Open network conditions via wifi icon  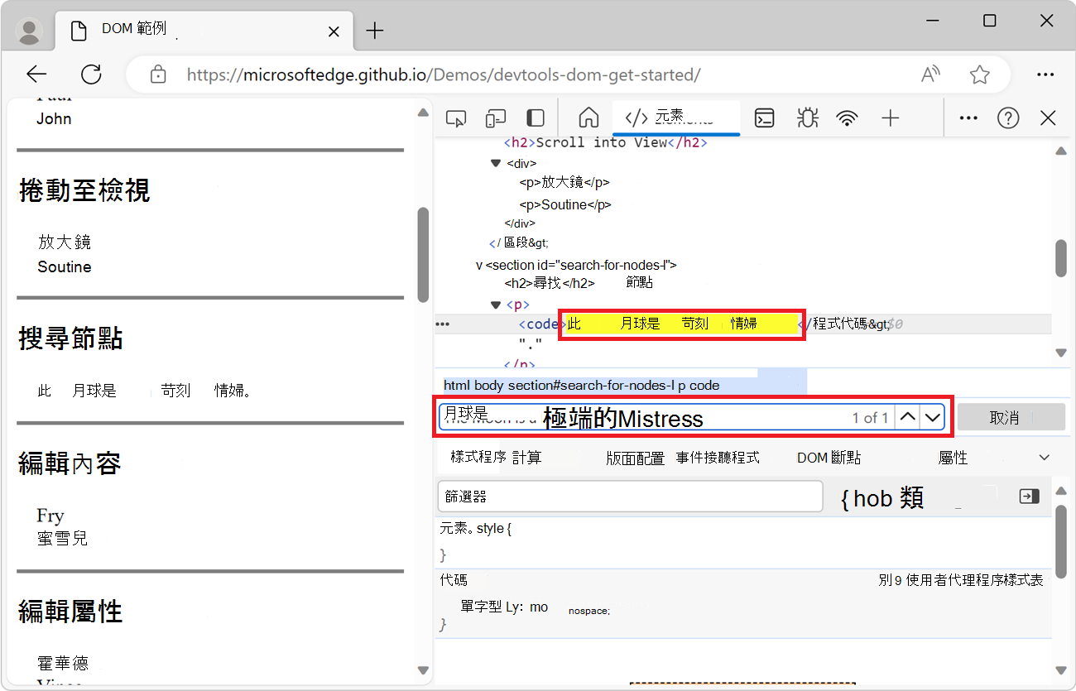pos(847,118)
